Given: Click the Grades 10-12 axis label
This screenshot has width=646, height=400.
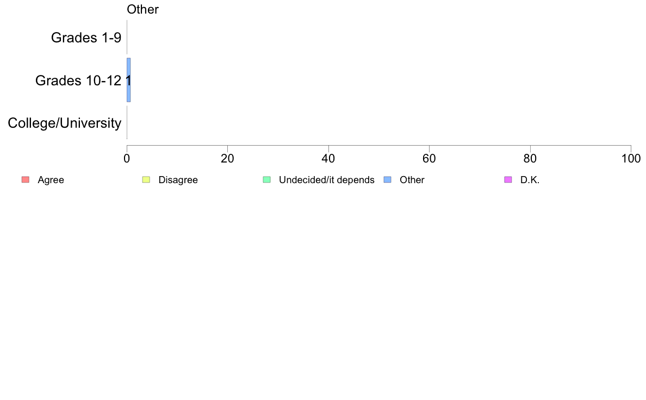Looking at the screenshot, I should click(x=78, y=80).
